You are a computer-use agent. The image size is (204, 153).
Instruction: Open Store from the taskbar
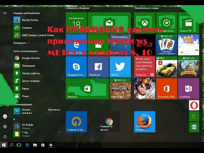[42, 145]
